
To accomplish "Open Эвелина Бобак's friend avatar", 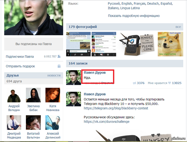I will coord(33,95).
